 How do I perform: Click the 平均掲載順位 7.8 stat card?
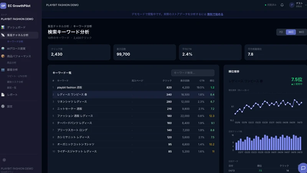click(x=276, y=52)
